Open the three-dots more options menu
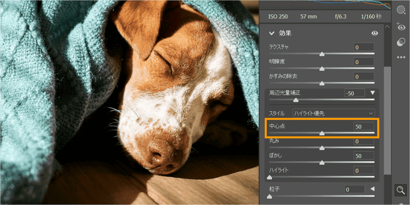410x205 pixels. (401, 57)
